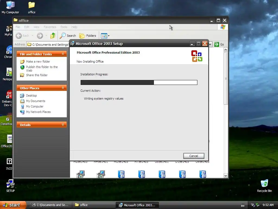Open the View menu
Screen dimensions: 278x209
(36, 27)
